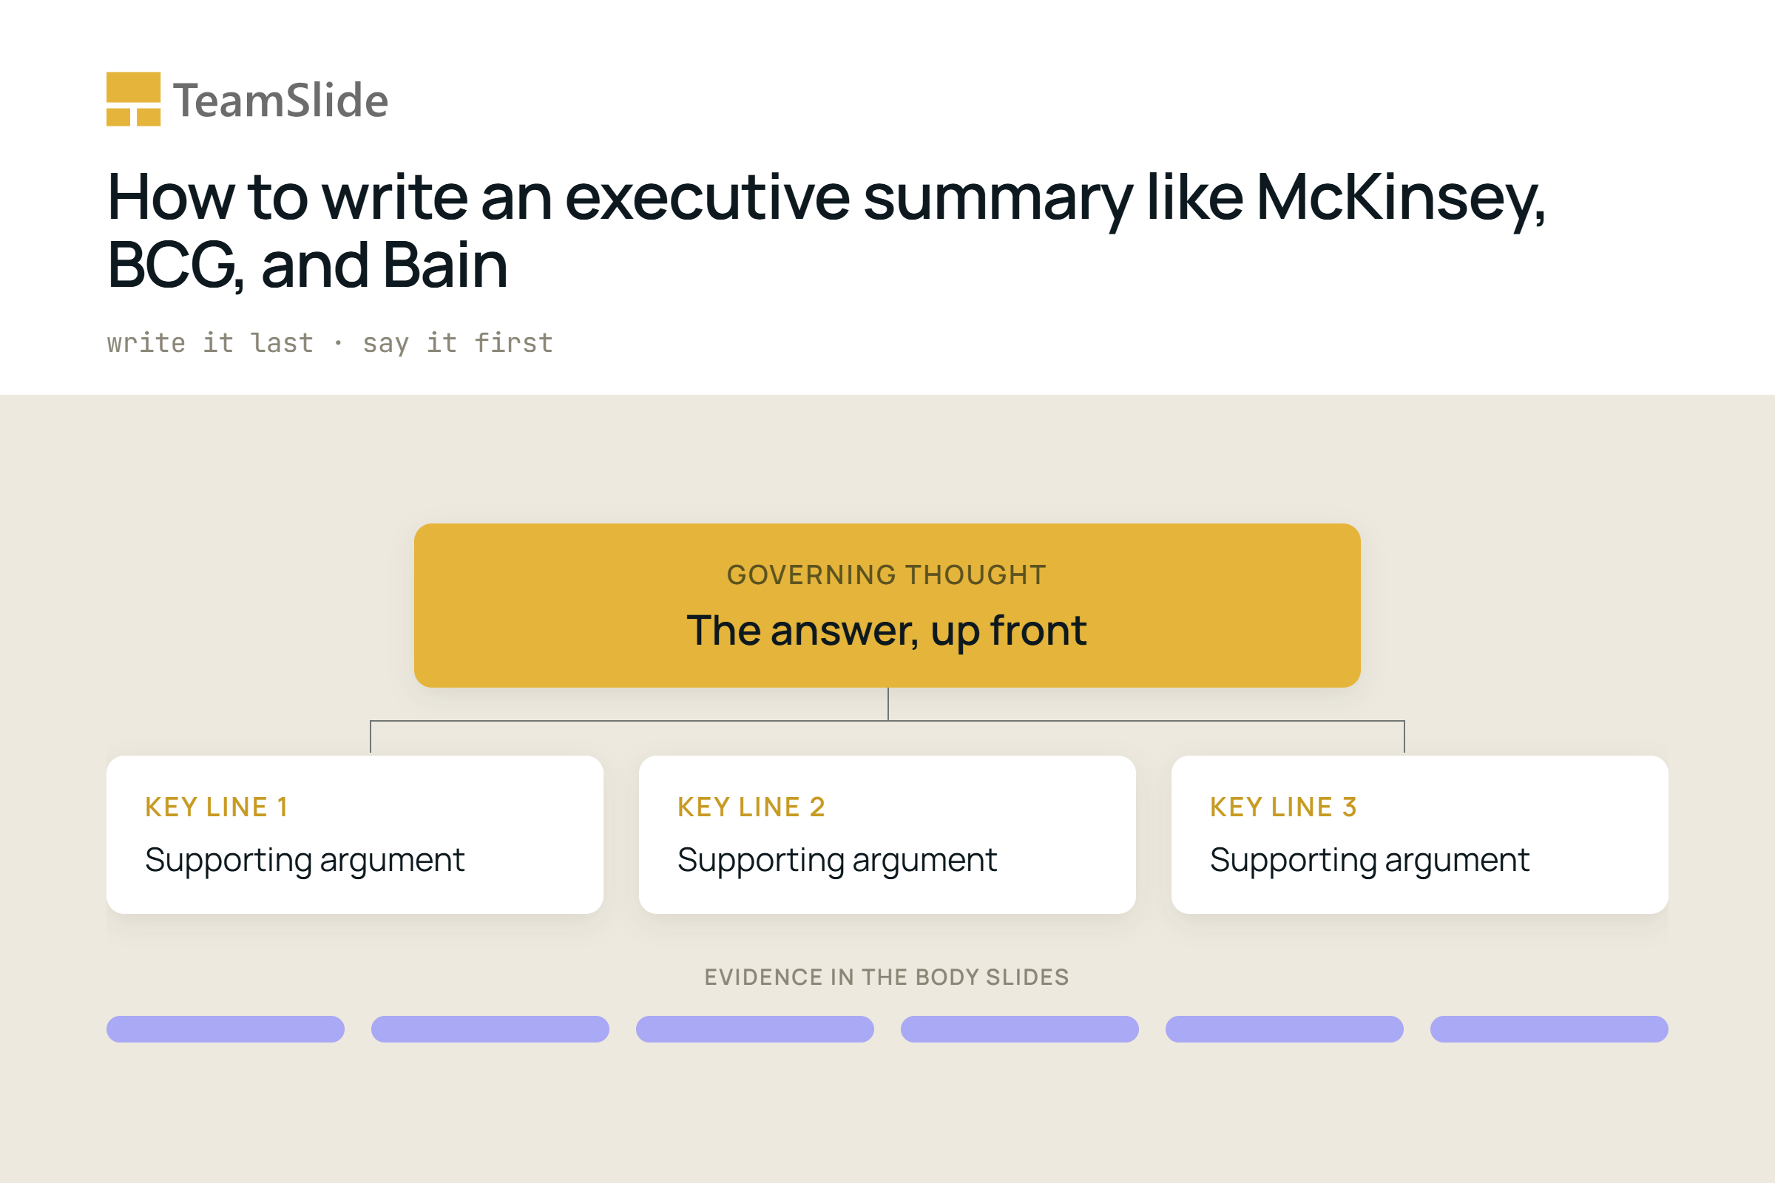1775x1183 pixels.
Task: Open the Key Line 2 card
Action: [x=887, y=835]
